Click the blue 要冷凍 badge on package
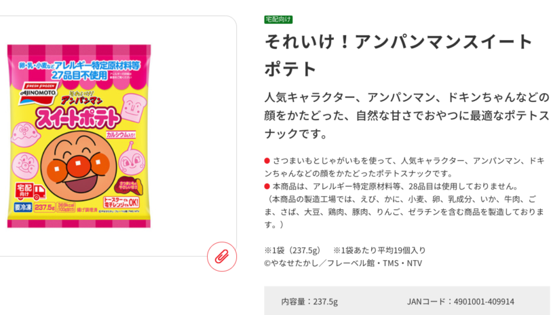This screenshot has width=551, height=315. (23, 207)
